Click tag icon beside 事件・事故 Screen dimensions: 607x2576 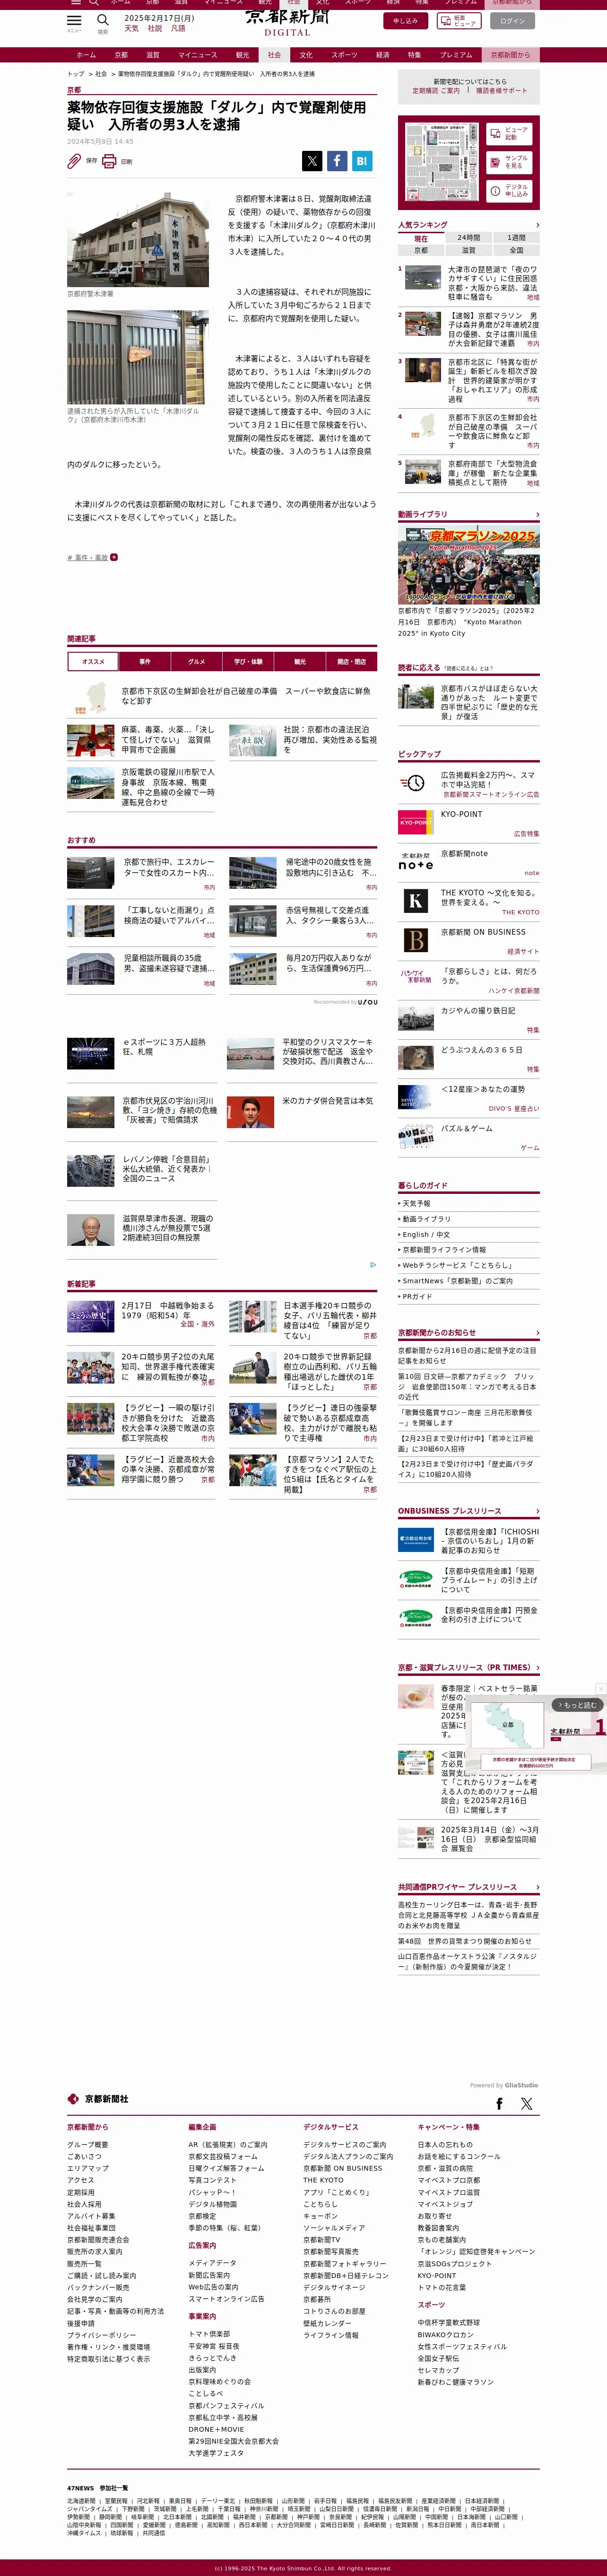(x=114, y=557)
